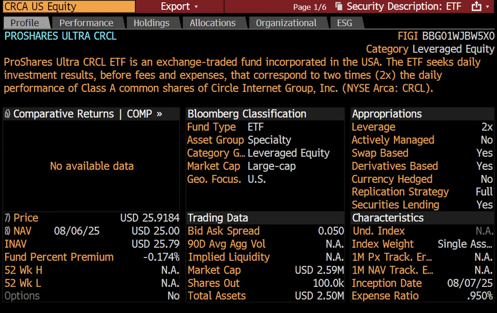The width and height of the screenshot is (497, 313).
Task: Open Comparative Returns COMP link
Action: coord(87,114)
